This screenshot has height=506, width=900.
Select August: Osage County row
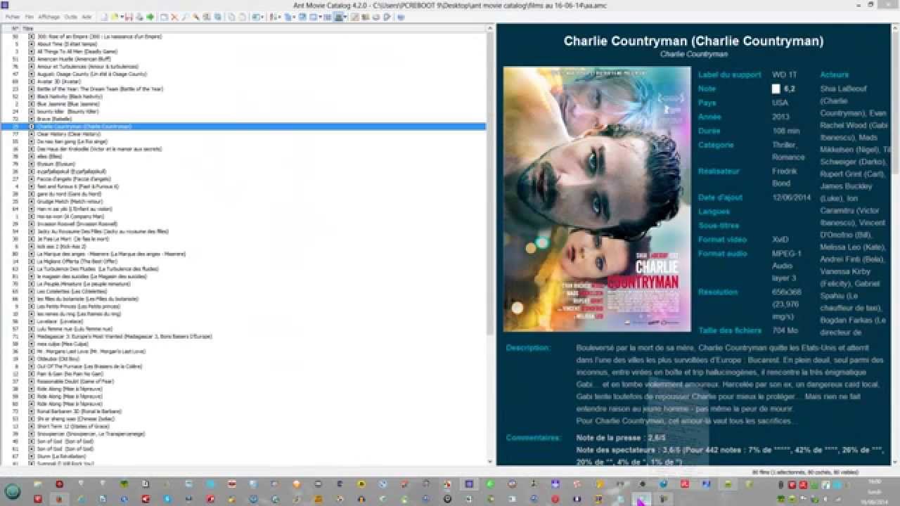243,74
